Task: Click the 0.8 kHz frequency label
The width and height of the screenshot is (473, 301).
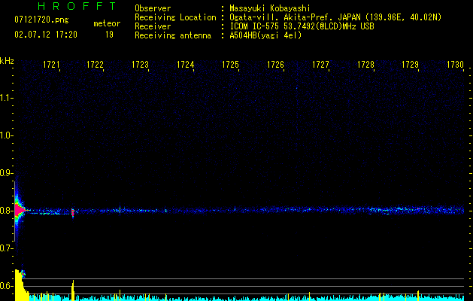Action: (x=6, y=211)
